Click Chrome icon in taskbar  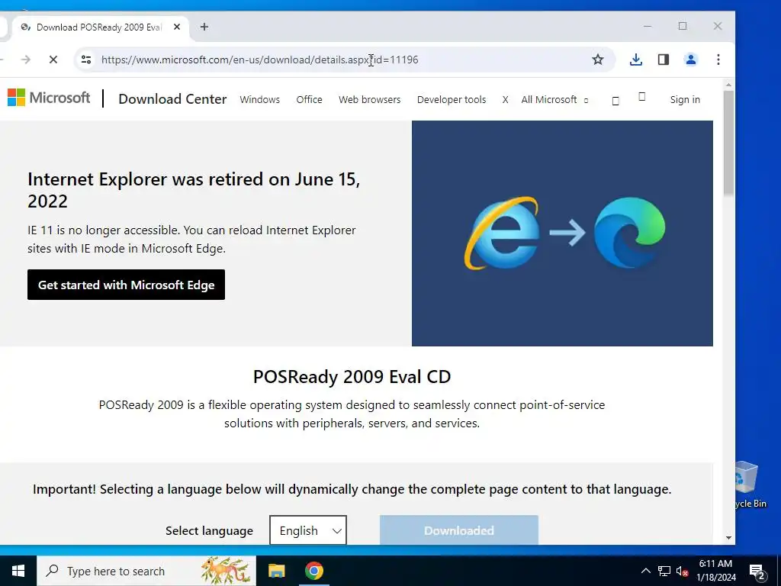(x=313, y=571)
